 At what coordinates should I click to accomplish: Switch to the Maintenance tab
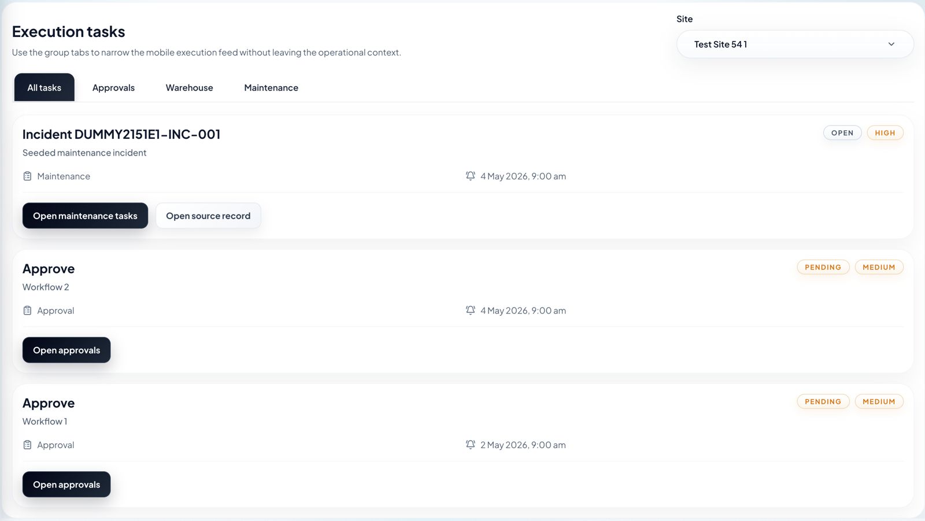pyautogui.click(x=271, y=87)
